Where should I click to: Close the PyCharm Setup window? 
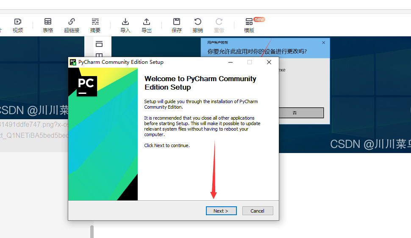pos(269,62)
